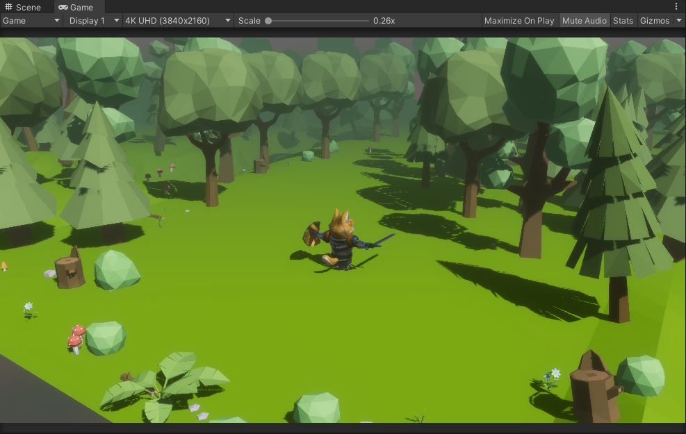Click the Gizmos dropdown arrow

point(678,20)
